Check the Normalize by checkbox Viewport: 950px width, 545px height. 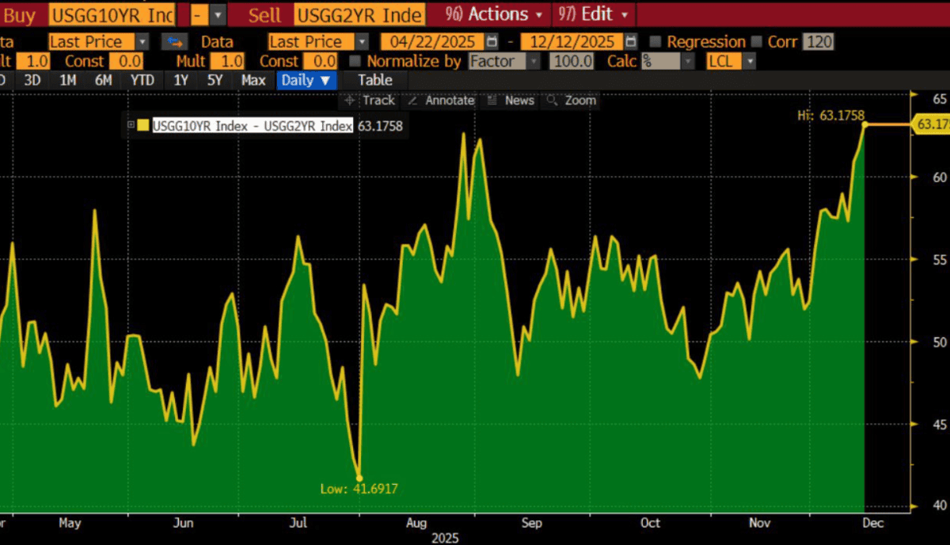355,61
